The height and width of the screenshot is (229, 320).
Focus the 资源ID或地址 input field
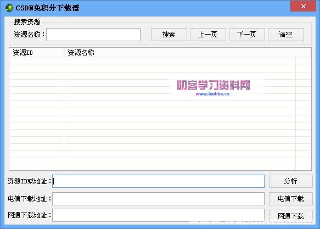159,181
